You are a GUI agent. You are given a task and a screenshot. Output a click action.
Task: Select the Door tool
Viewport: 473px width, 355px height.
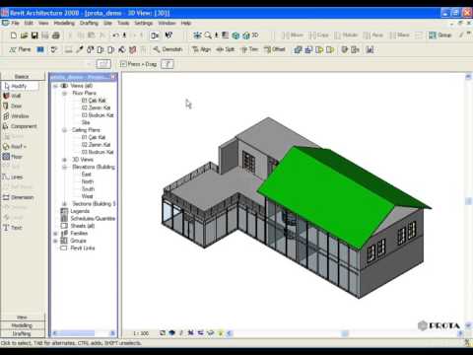pos(13,106)
